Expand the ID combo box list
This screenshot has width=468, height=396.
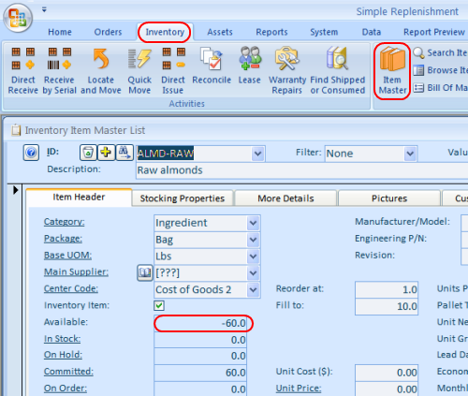coord(257,154)
